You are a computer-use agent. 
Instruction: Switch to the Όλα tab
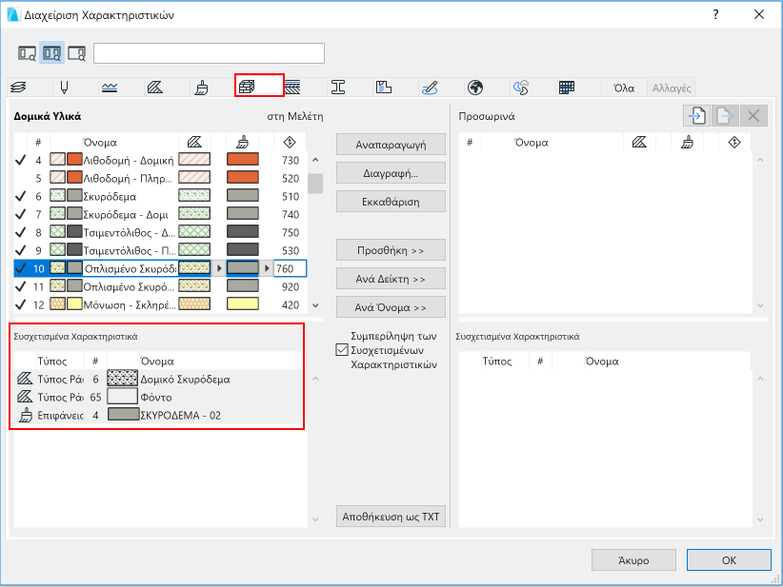coord(624,88)
